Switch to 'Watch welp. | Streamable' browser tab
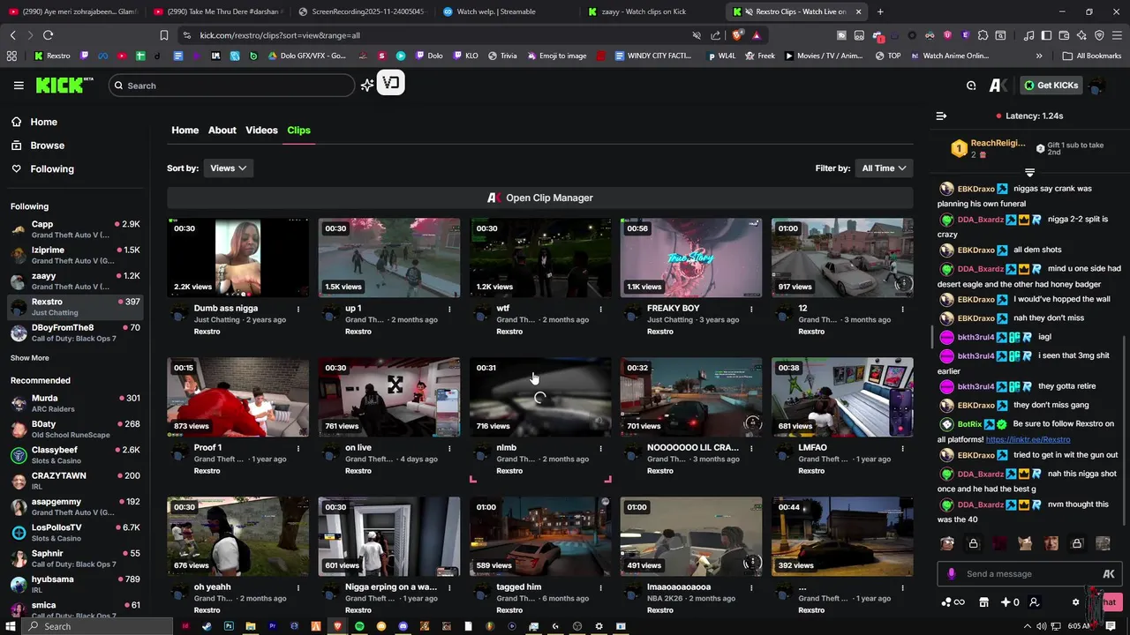This screenshot has height=635, width=1130. pos(496,11)
